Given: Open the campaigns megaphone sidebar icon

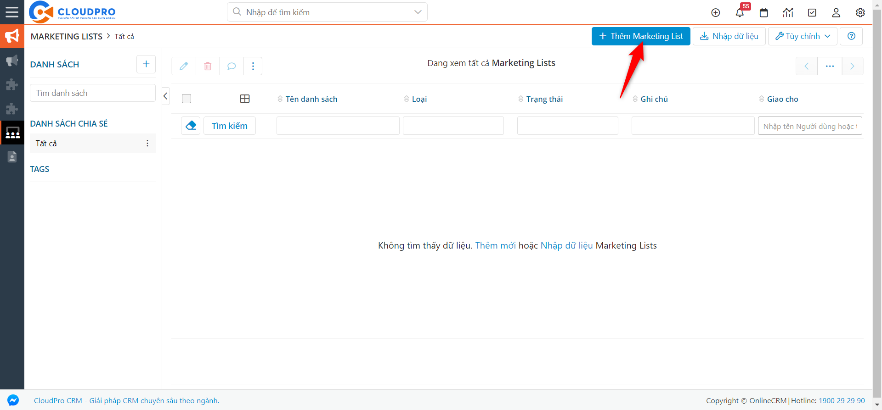Looking at the screenshot, I should pos(12,61).
